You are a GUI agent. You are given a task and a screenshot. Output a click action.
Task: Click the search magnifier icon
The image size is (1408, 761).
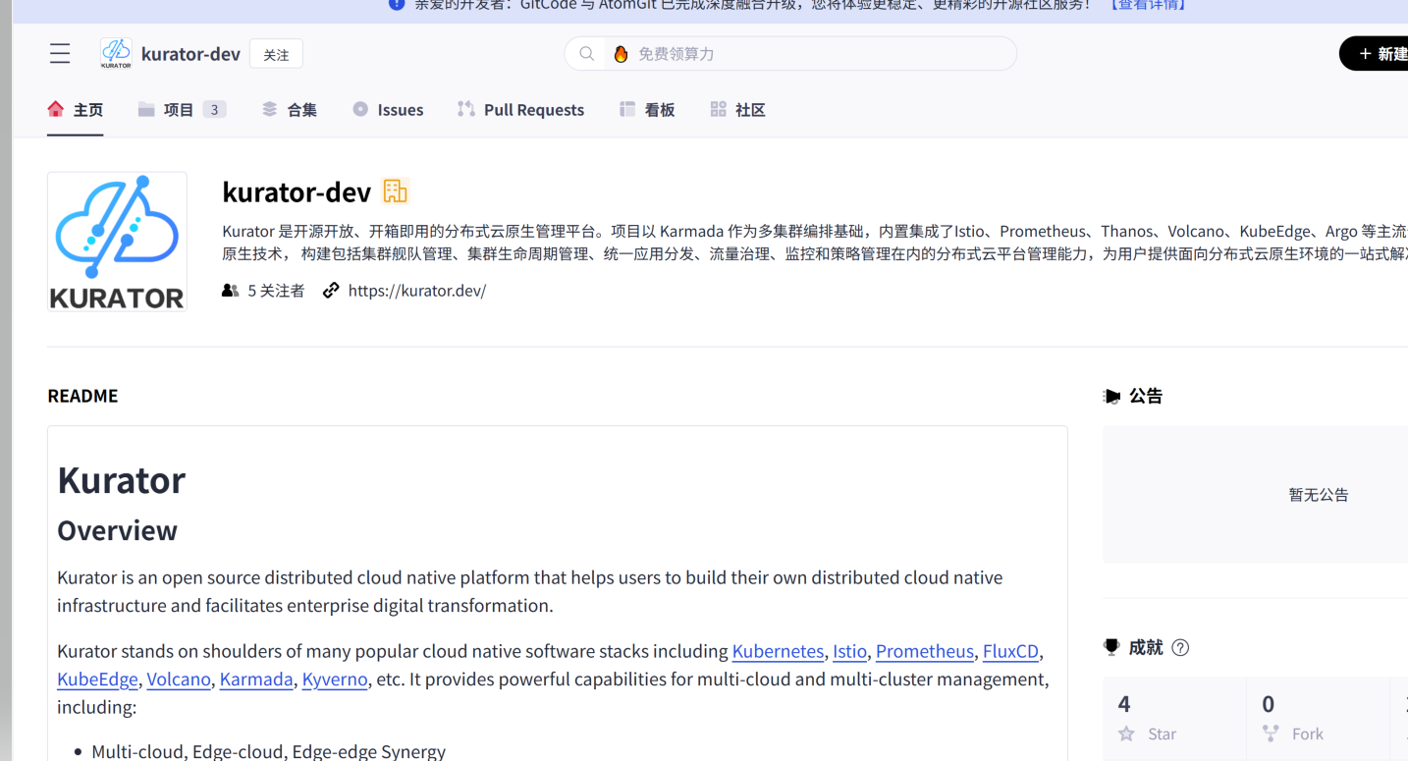pyautogui.click(x=587, y=53)
